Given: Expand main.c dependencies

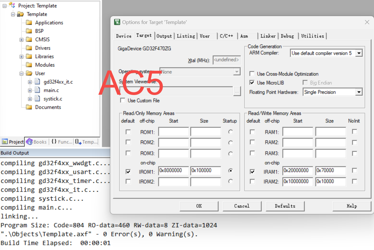Looking at the screenshot, I should coord(30,90).
